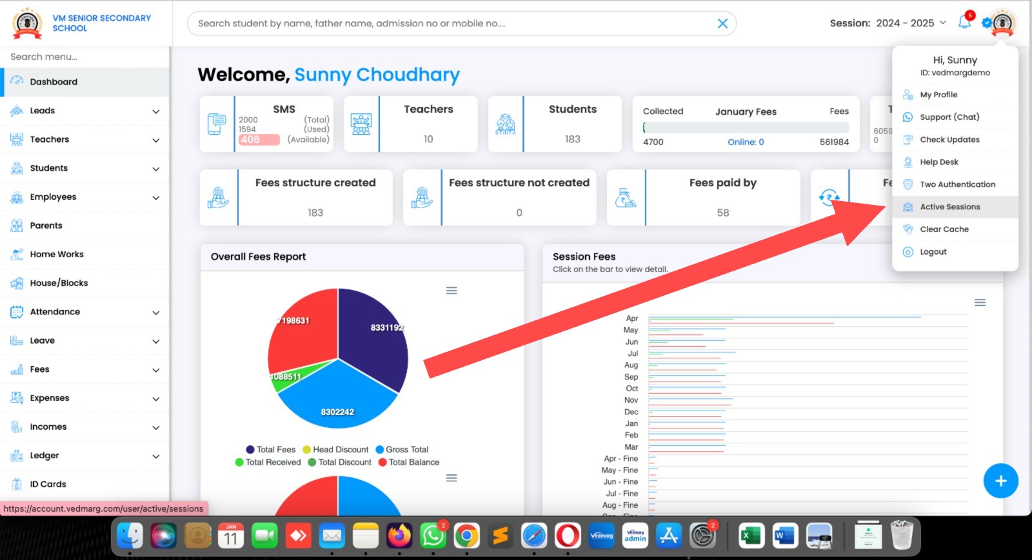Click the House/Blocks sidebar icon
This screenshot has width=1032, height=560.
click(17, 283)
